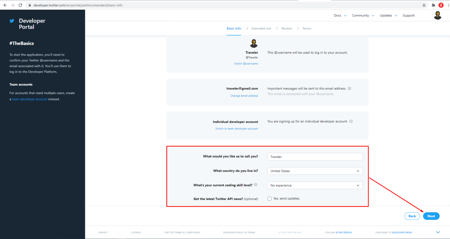Open the profile avatar menu
The image size is (450, 239).
pos(437,15)
